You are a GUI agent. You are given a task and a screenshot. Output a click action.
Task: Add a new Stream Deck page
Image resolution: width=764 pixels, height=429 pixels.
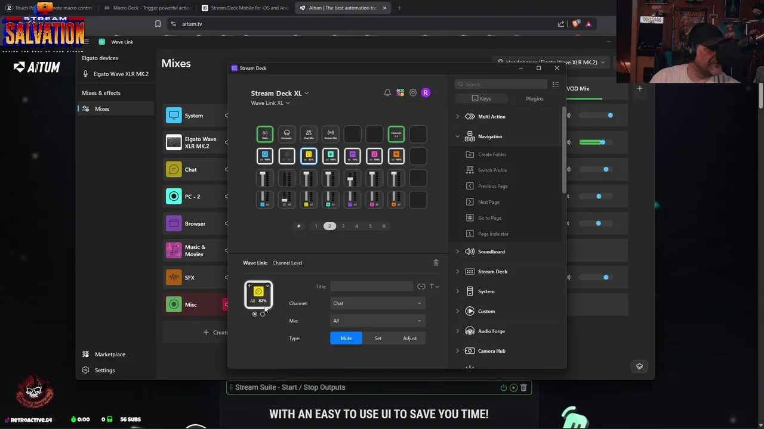pos(384,226)
